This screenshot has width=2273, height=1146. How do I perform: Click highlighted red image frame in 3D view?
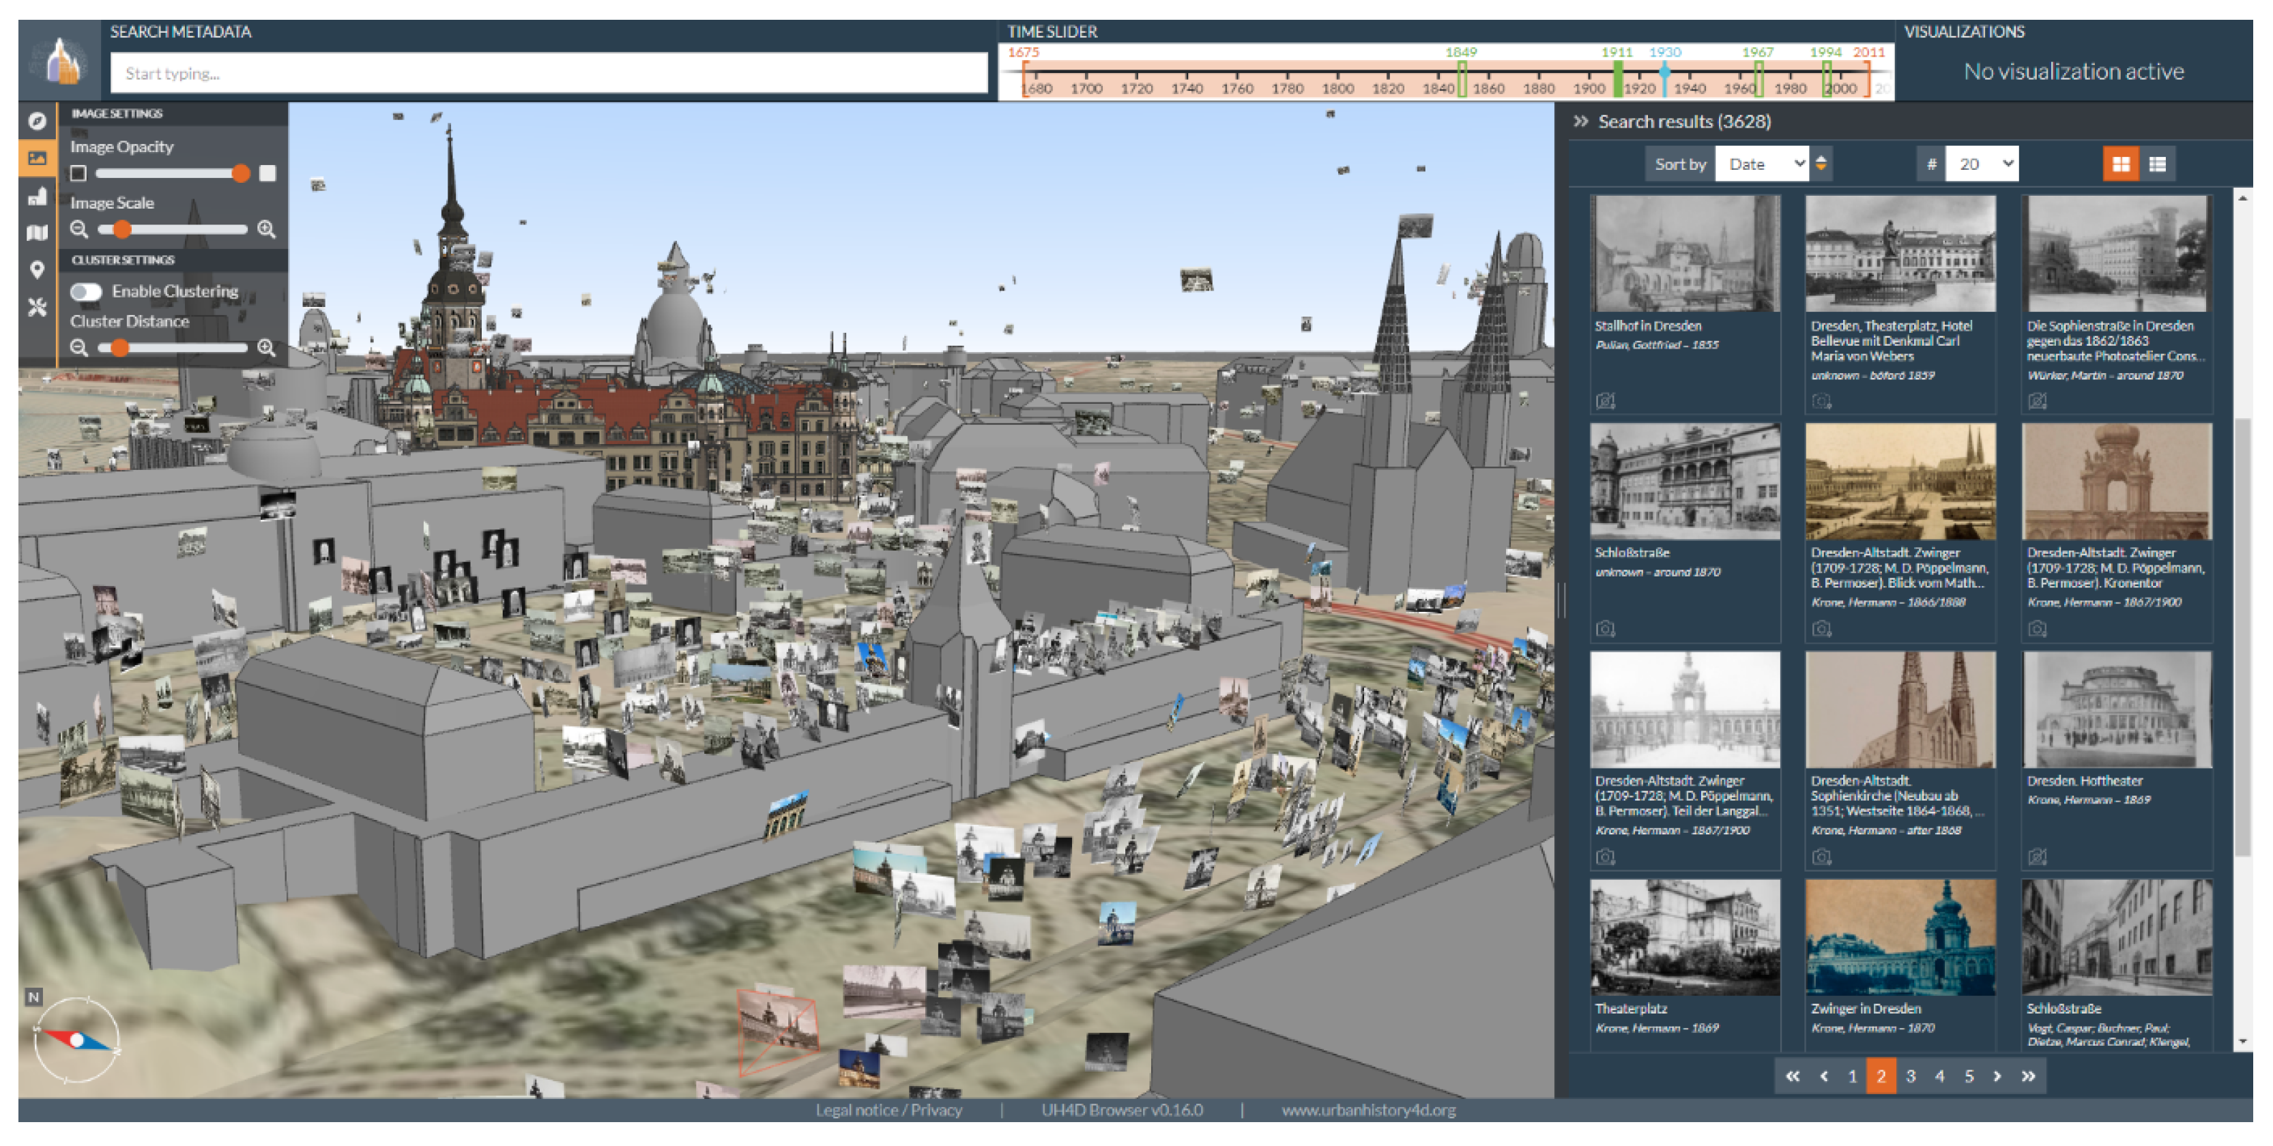coord(779,1031)
